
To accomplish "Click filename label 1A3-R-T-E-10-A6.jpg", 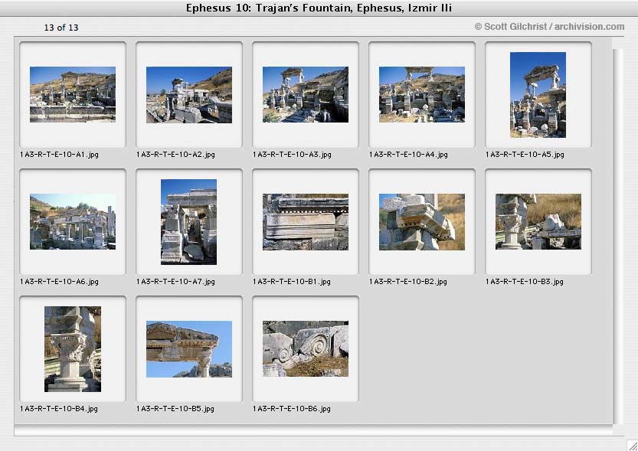I will (x=59, y=282).
